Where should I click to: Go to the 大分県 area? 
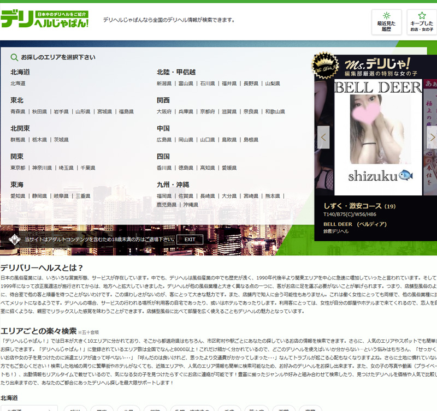[x=229, y=196]
